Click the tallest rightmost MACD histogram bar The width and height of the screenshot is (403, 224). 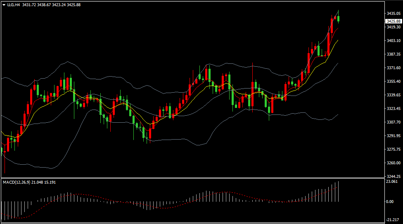tap(339, 191)
